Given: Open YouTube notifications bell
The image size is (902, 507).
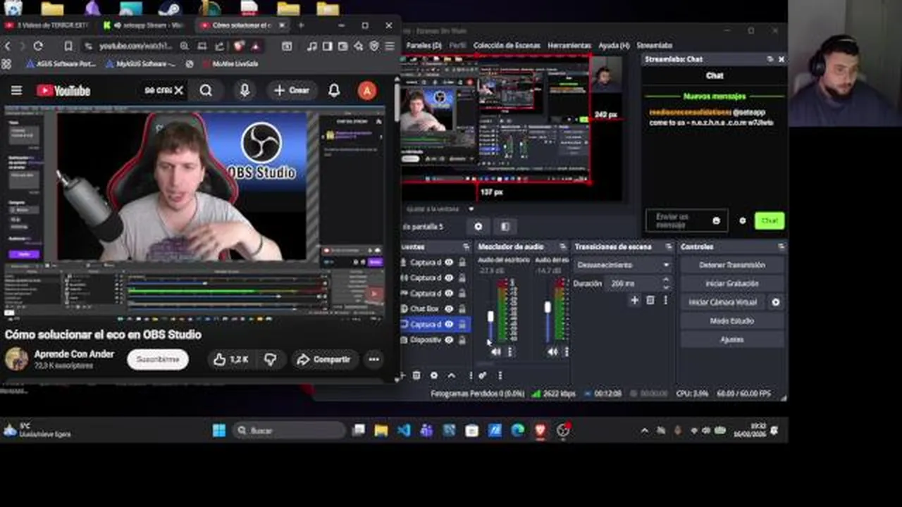Looking at the screenshot, I should 334,90.
